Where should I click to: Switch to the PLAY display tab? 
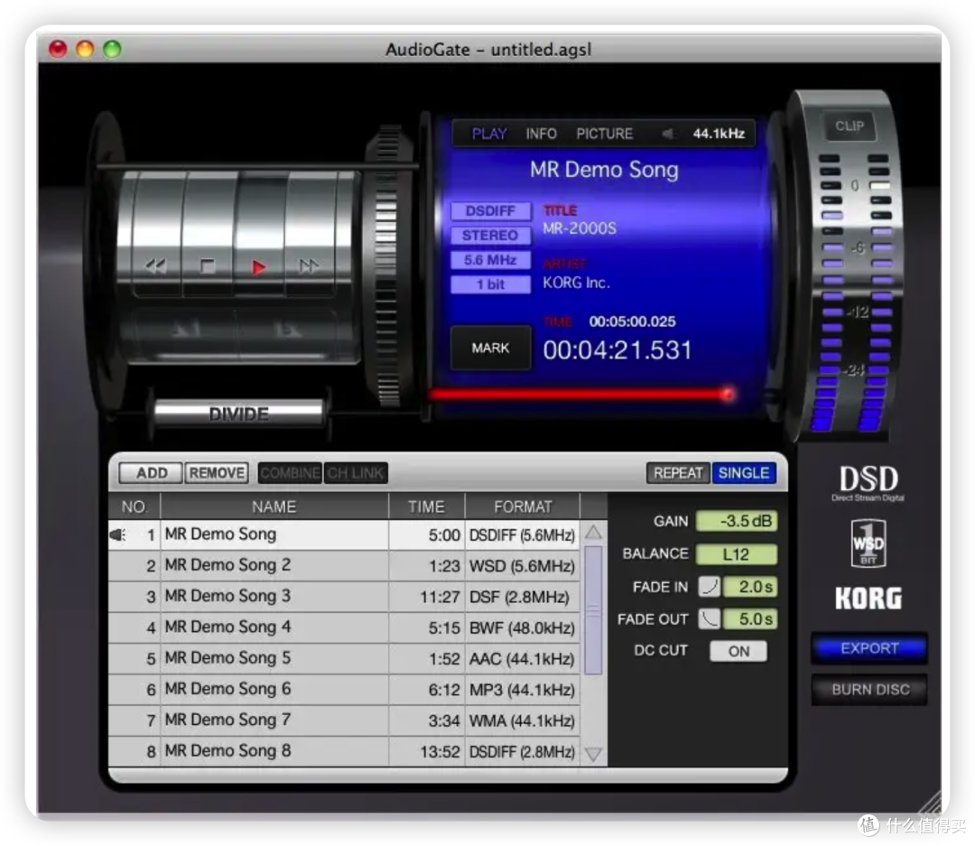[488, 134]
